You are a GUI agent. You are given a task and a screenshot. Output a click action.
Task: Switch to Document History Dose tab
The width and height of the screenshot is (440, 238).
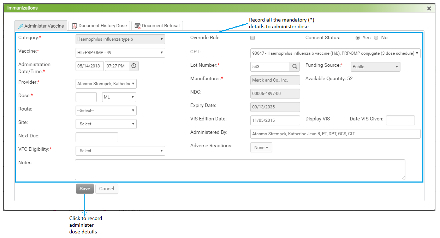point(99,26)
